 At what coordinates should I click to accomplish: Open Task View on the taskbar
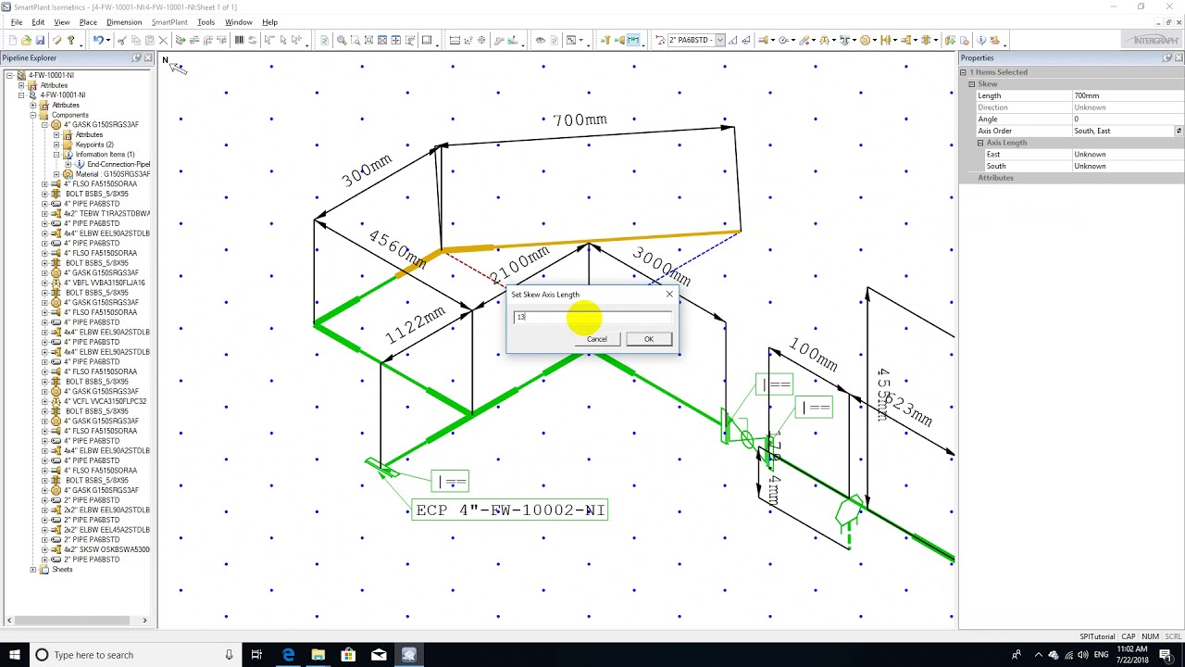256,655
